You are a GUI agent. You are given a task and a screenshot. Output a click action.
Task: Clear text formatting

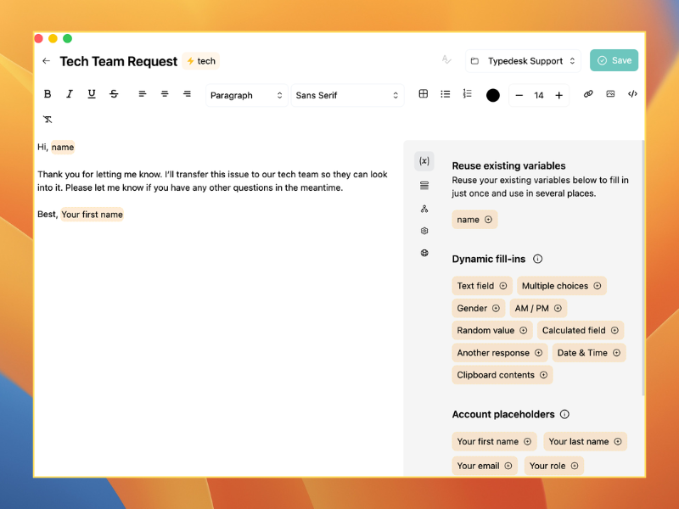pyautogui.click(x=48, y=120)
